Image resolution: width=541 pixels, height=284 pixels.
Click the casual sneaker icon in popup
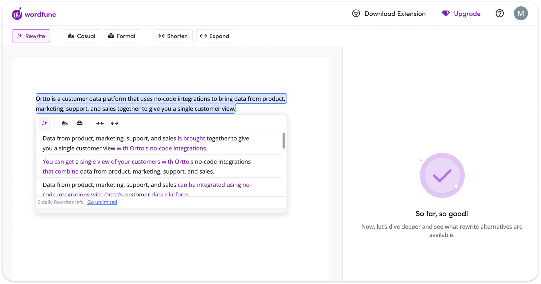tap(64, 123)
